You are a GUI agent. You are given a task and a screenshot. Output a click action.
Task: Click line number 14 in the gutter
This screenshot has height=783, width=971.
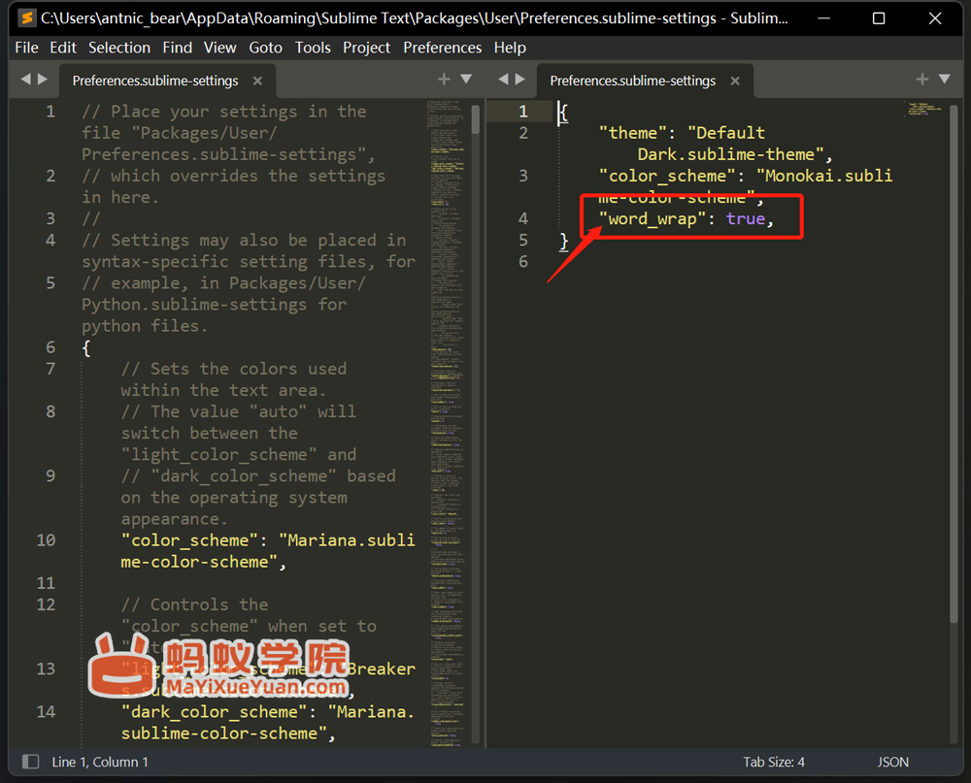click(46, 712)
